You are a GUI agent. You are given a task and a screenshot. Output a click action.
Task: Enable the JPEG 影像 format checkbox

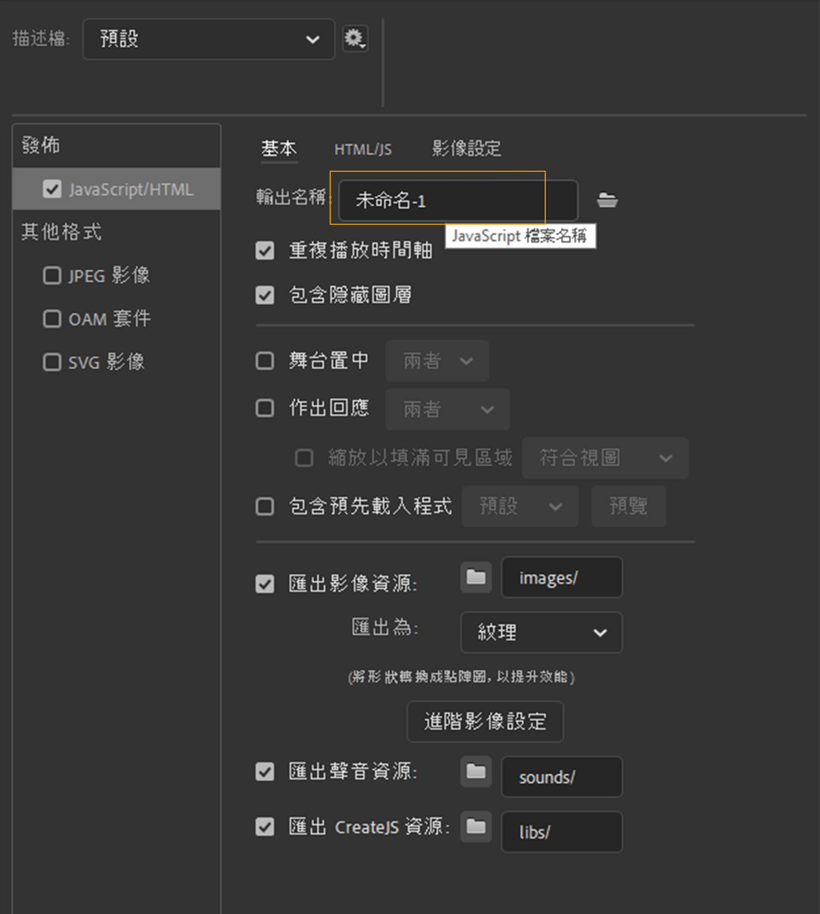52,275
